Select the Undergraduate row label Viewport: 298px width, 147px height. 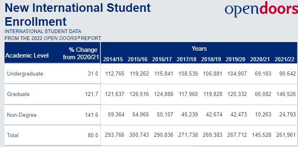click(25, 74)
